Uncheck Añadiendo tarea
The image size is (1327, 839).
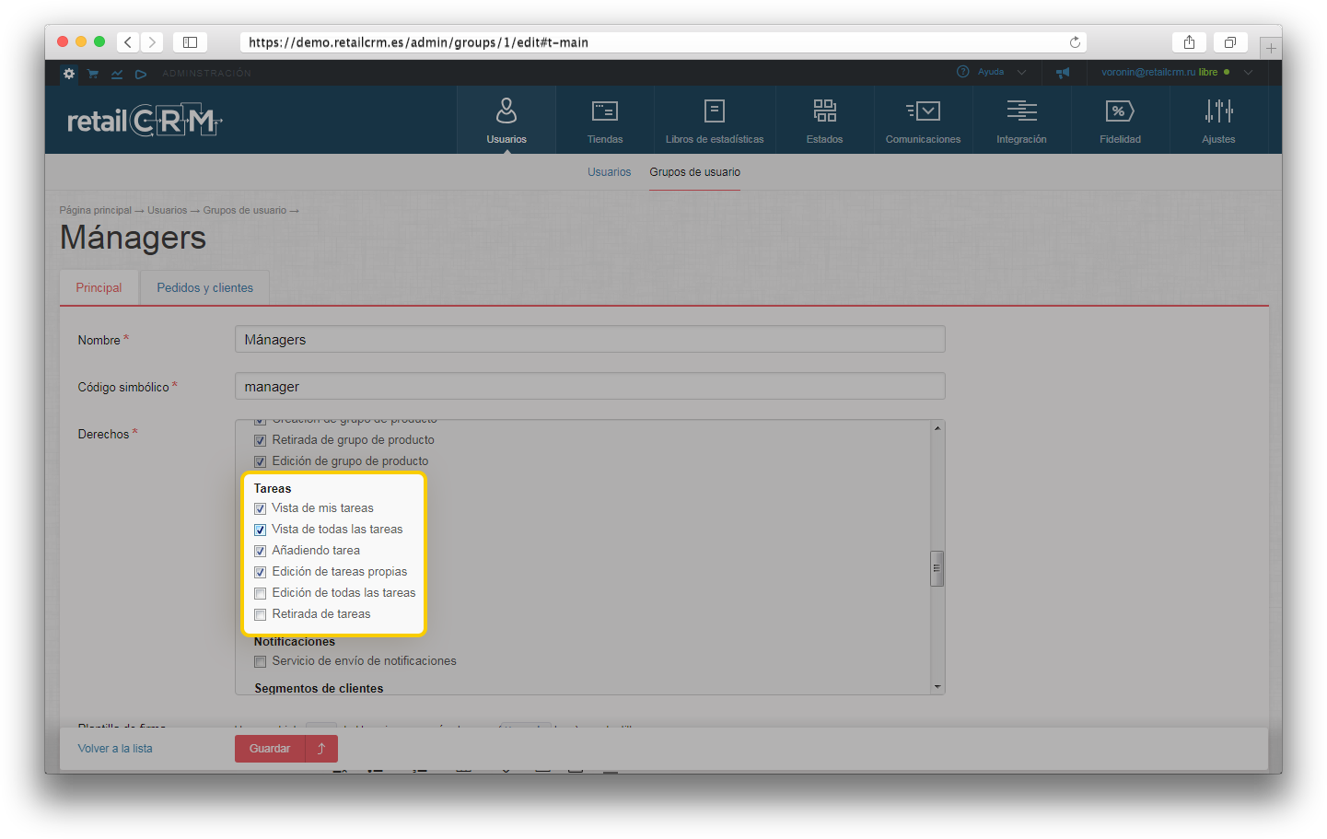point(260,551)
